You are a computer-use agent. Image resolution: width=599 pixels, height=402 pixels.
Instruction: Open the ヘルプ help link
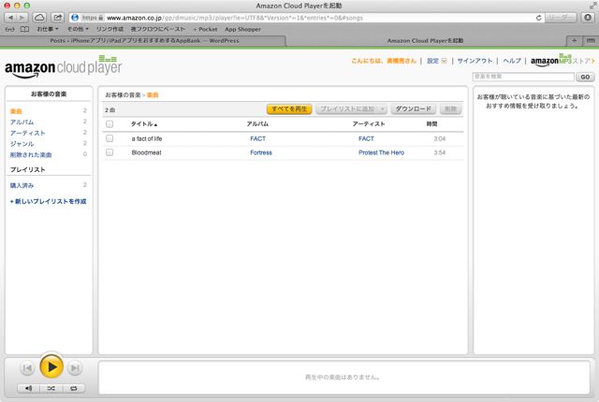[x=512, y=61]
